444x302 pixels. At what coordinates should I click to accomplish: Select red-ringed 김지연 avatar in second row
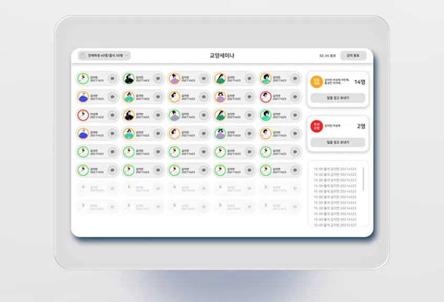pyautogui.click(x=266, y=97)
